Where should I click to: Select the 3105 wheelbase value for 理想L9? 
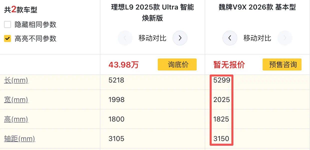pos(116,139)
